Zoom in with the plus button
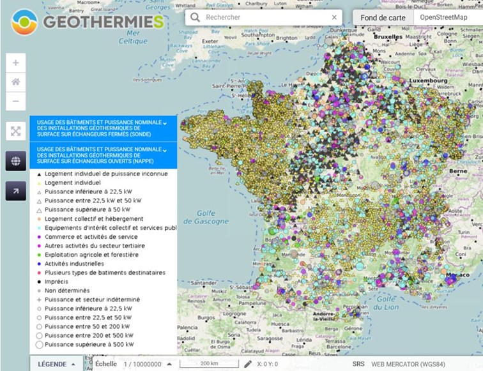Viewport: 483px width, 371px height. coord(16,63)
